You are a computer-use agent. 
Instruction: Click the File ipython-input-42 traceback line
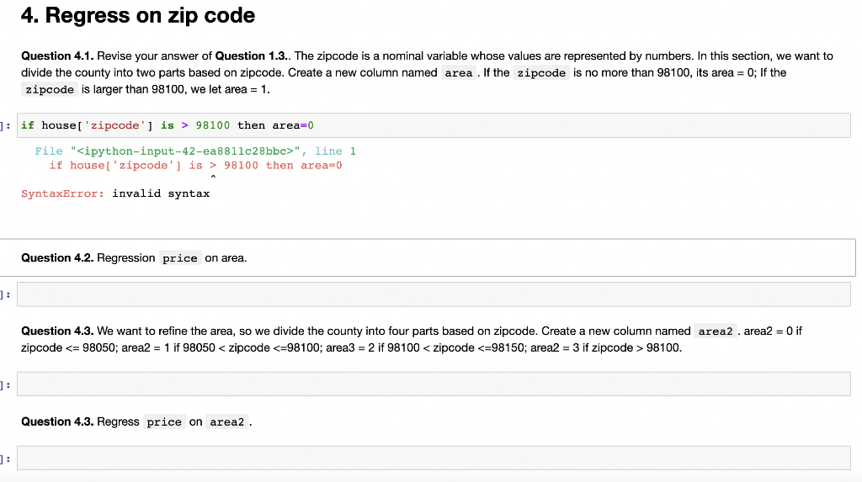tap(195, 151)
